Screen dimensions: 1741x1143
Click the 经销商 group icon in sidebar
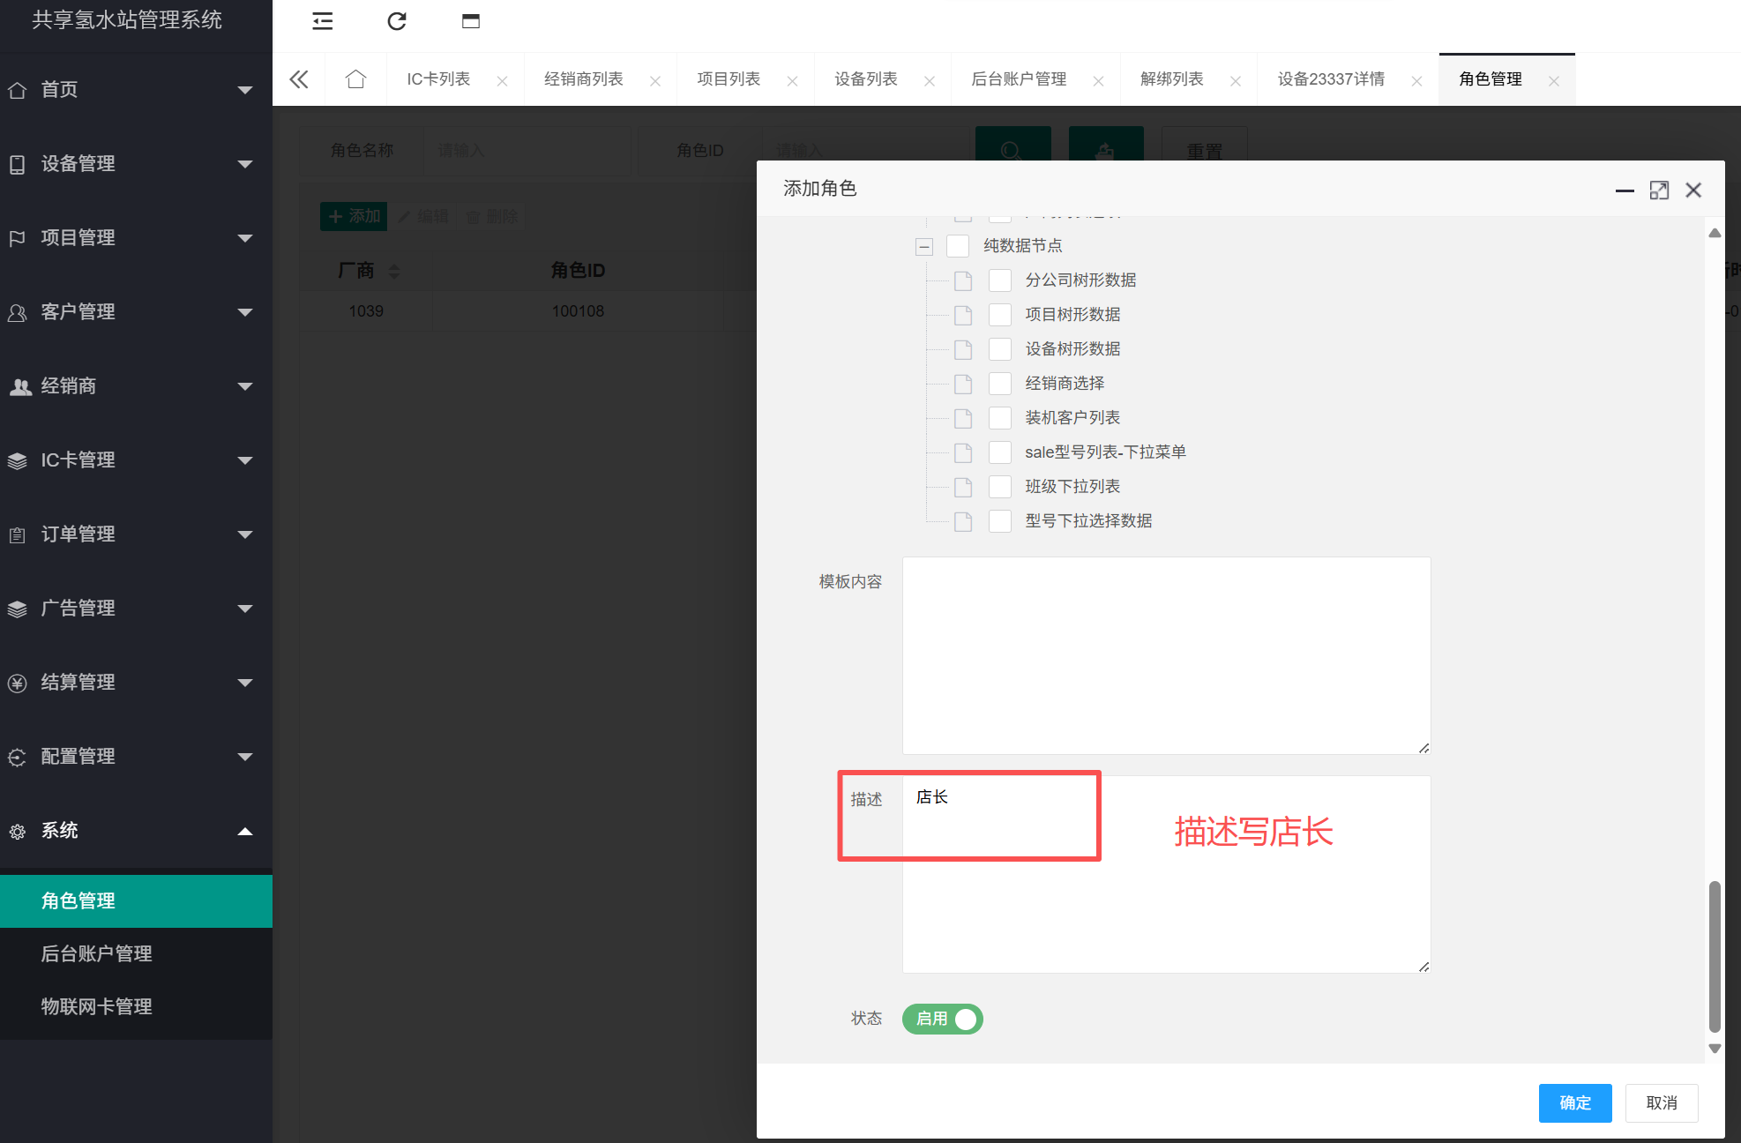tap(19, 386)
